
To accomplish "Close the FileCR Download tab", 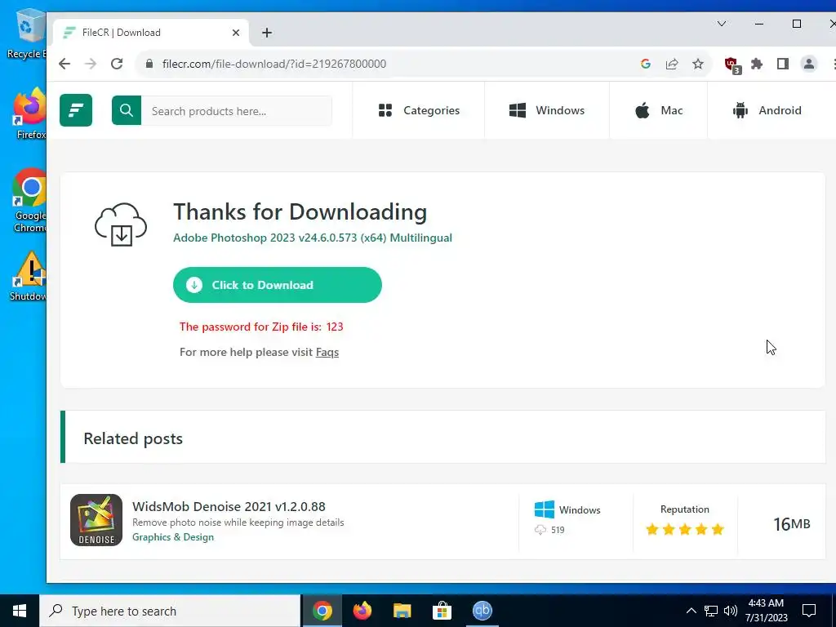I will (236, 33).
